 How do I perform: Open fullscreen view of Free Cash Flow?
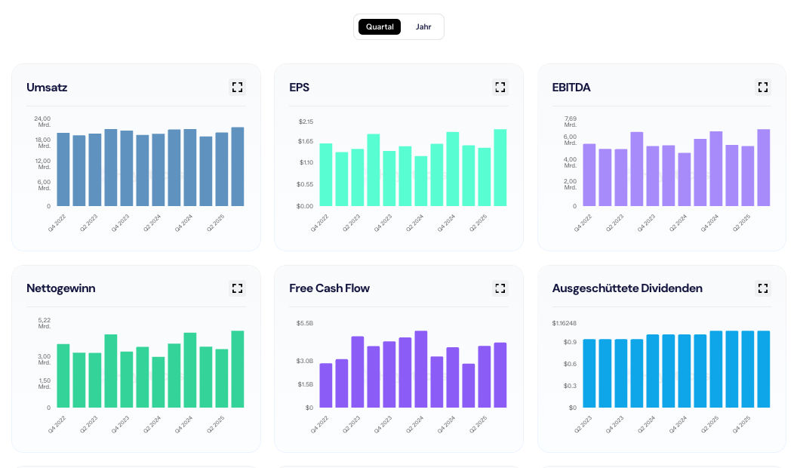tap(500, 288)
